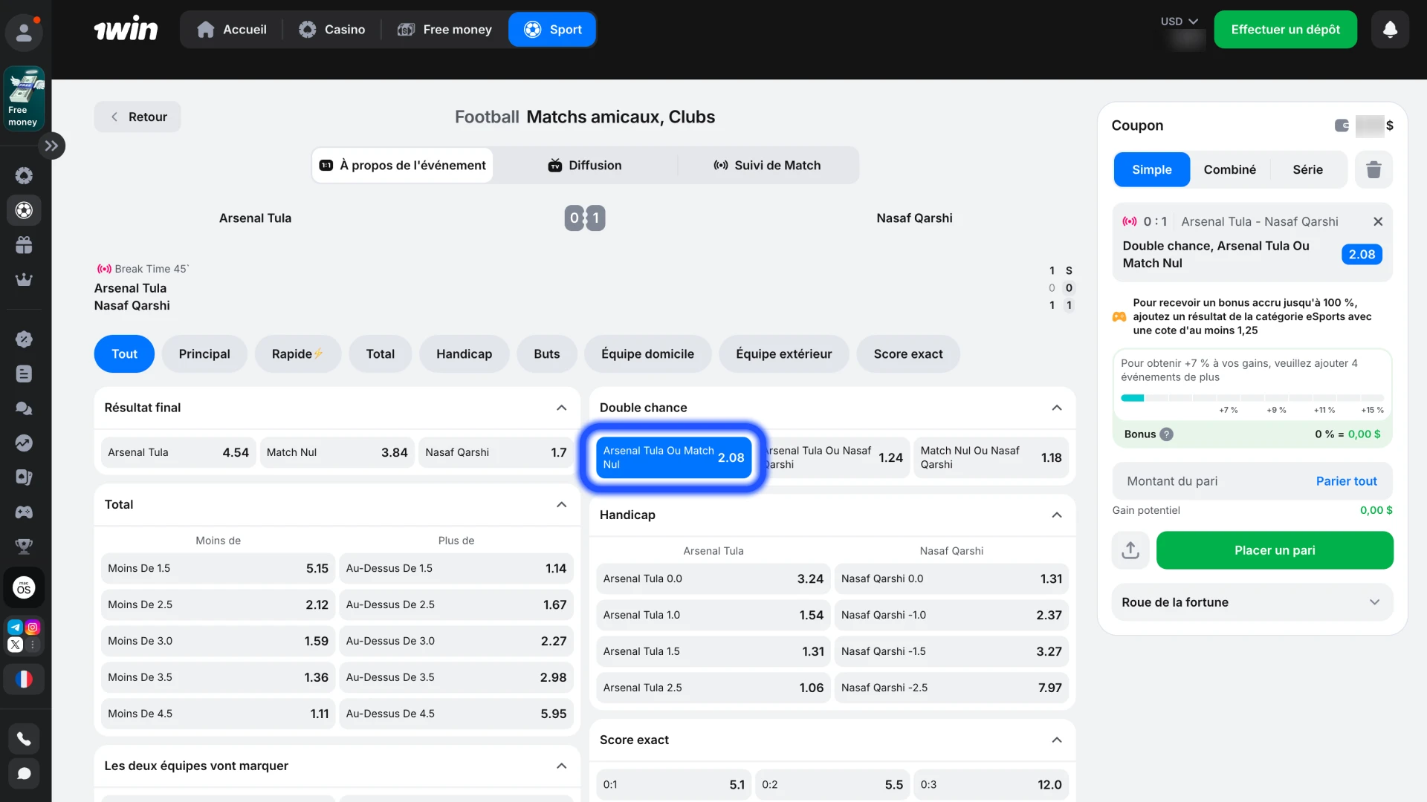The width and height of the screenshot is (1427, 802).
Task: Open the USD currency dropdown
Action: 1179,22
